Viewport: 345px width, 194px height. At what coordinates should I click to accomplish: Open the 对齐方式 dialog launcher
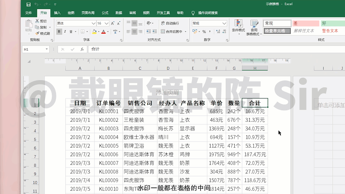[188, 41]
